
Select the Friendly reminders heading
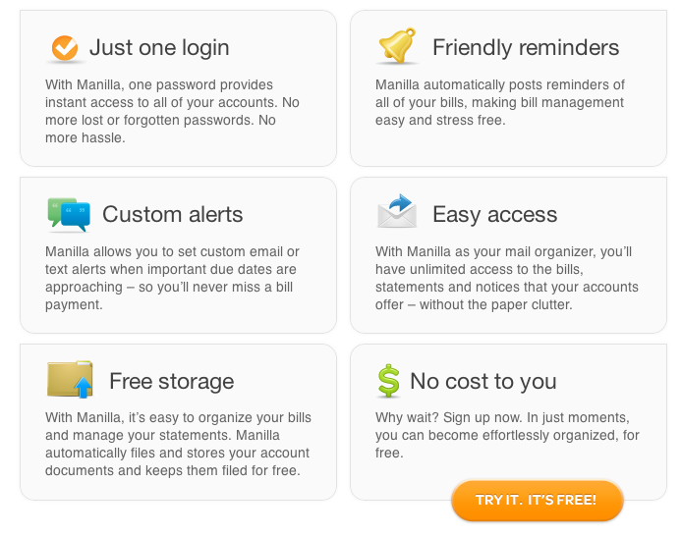(x=526, y=47)
